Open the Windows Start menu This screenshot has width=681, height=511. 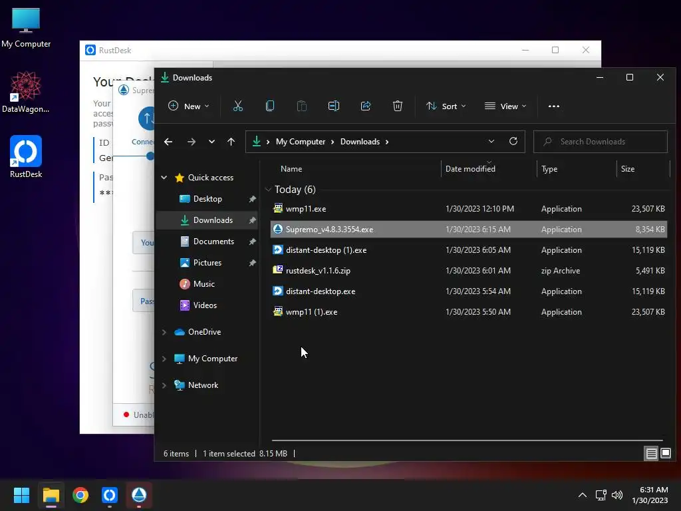(x=21, y=495)
